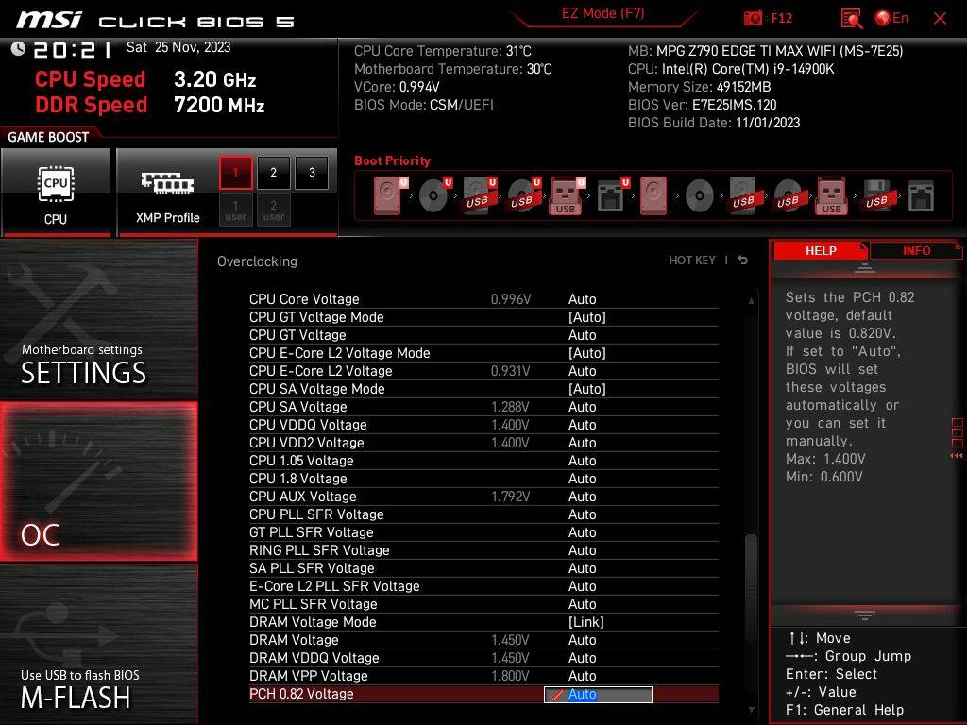The height and width of the screenshot is (725, 967).
Task: Open the OC overclocking section
Action: click(x=98, y=481)
